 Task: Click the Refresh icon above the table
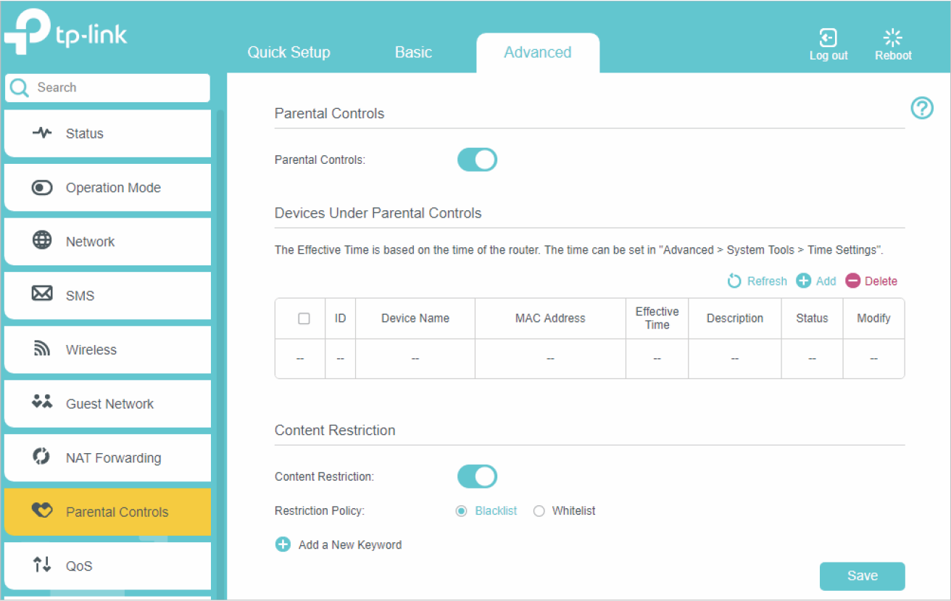[734, 281]
